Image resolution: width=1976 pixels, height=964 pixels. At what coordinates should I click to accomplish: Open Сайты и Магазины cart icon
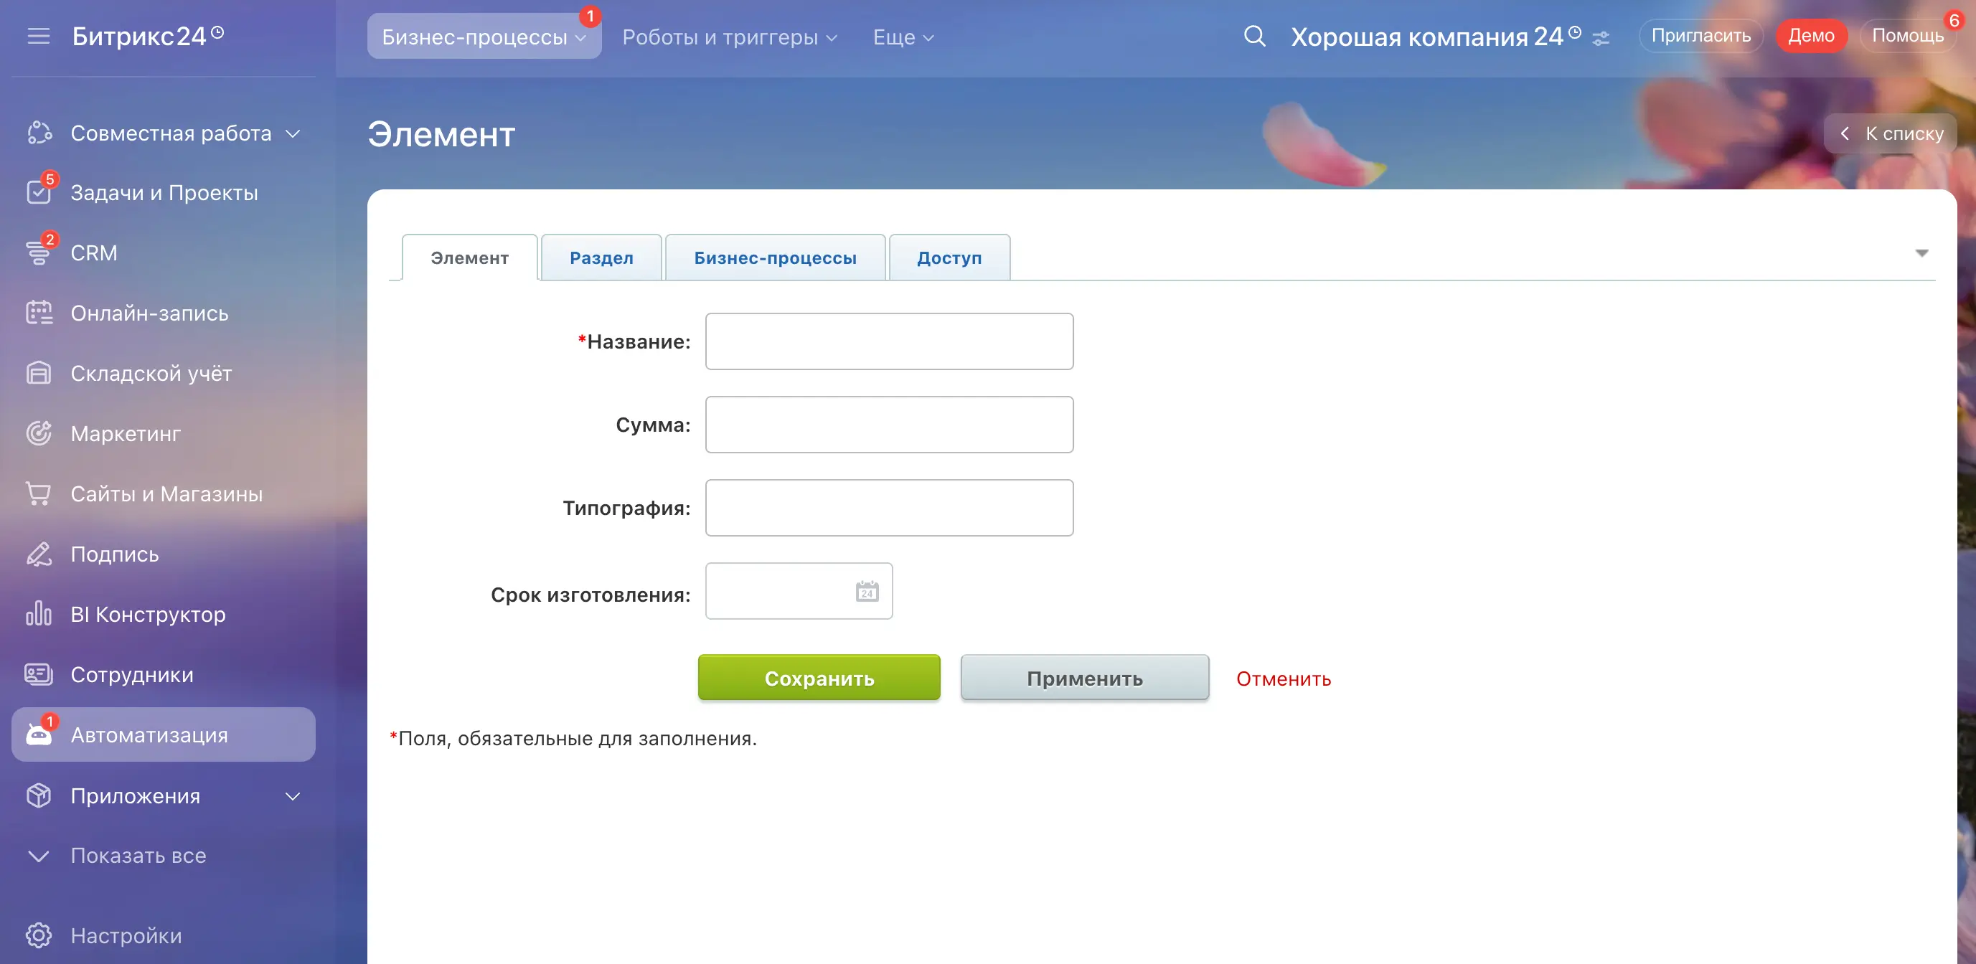(38, 494)
